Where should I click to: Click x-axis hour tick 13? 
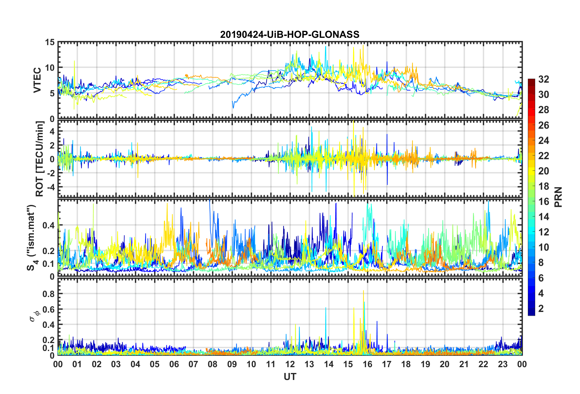(309, 364)
